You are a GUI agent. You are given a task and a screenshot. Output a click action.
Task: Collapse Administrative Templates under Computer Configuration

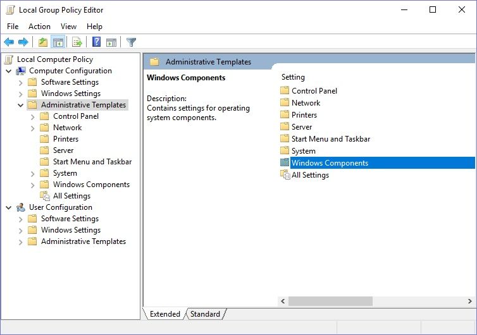pyautogui.click(x=21, y=105)
